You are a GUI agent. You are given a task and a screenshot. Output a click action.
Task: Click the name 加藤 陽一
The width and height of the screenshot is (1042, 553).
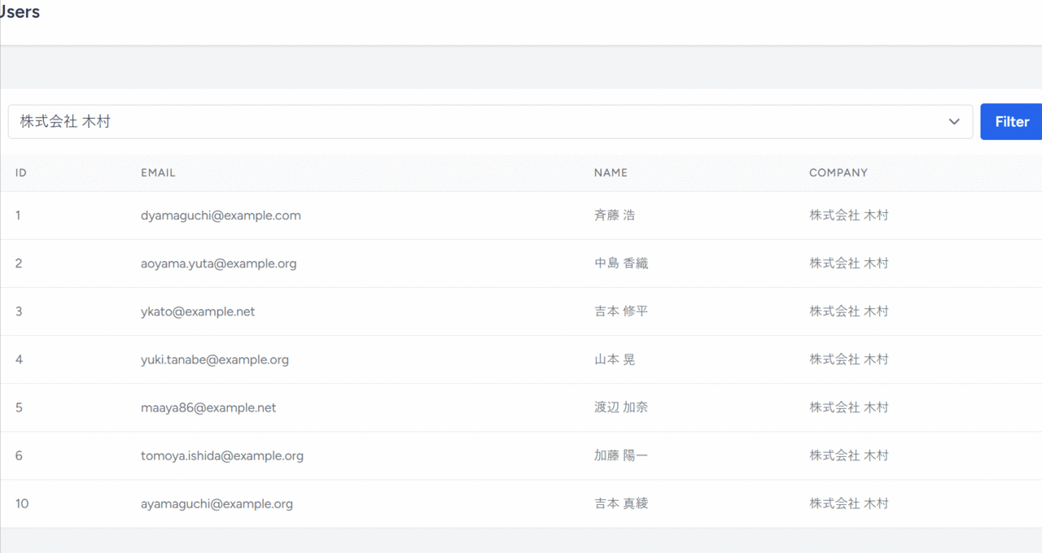point(621,455)
